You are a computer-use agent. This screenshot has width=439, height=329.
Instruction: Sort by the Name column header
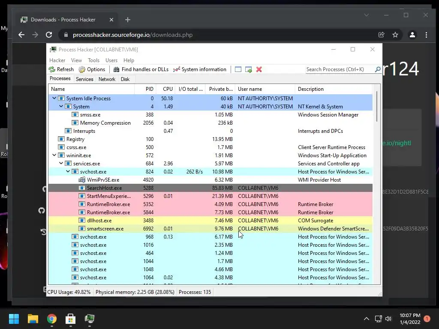pos(91,89)
